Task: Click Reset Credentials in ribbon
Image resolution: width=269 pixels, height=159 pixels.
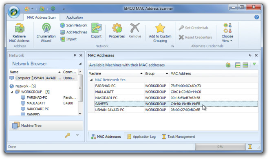Action: coord(195,37)
